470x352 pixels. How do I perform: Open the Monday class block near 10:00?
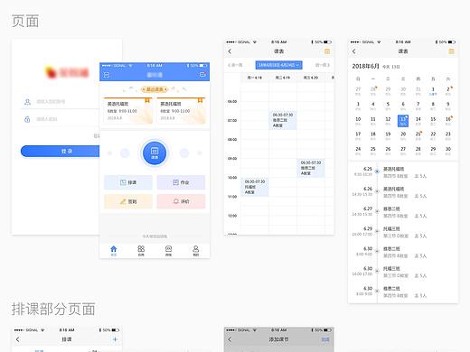pyautogui.click(x=255, y=187)
